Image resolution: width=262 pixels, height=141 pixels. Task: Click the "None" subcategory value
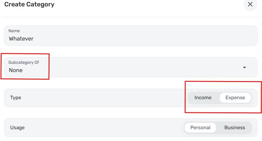tap(16, 70)
